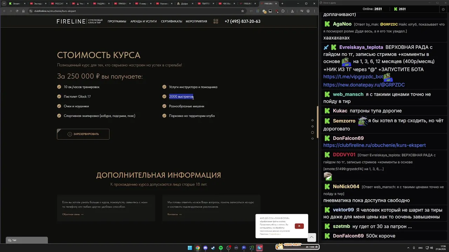The height and width of the screenshot is (252, 449).
Task: Open the chat window settings icon at top right
Action: tap(443, 9)
